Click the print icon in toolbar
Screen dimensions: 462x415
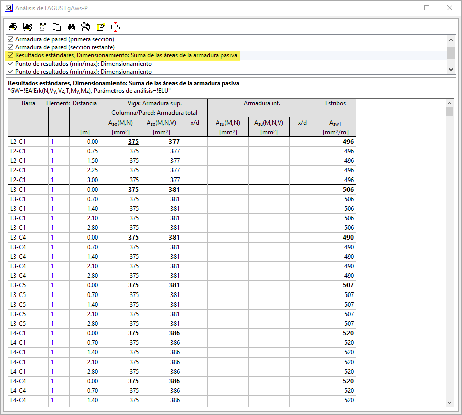13,27
